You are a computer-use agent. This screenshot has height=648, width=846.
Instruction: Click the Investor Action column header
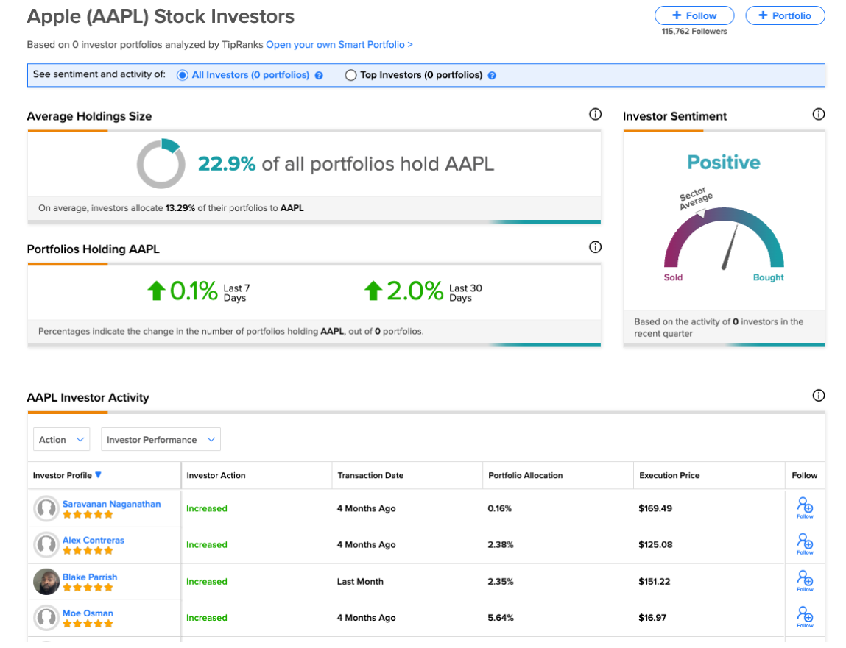pos(216,475)
